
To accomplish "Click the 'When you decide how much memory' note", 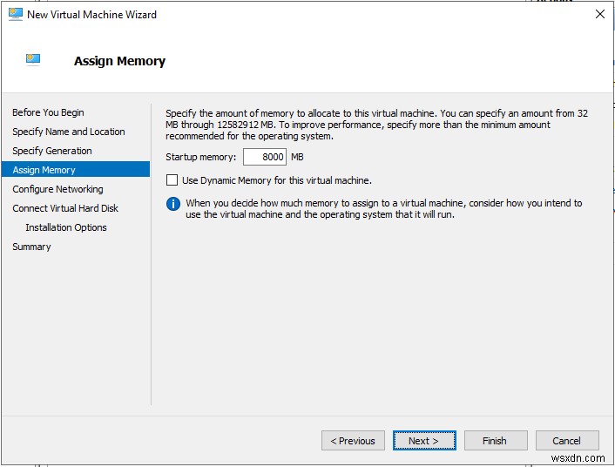I will pos(383,209).
